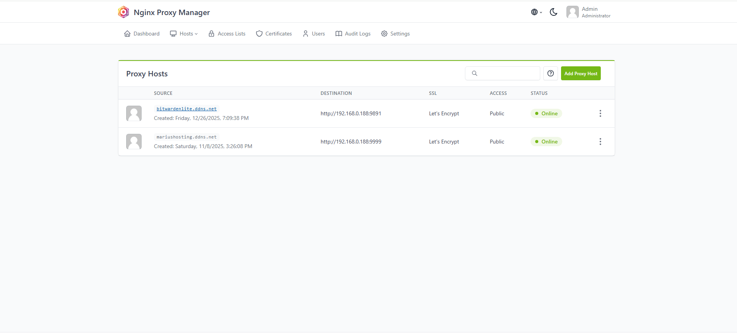Navigate to Certificates
The width and height of the screenshot is (737, 334).
coord(274,34)
